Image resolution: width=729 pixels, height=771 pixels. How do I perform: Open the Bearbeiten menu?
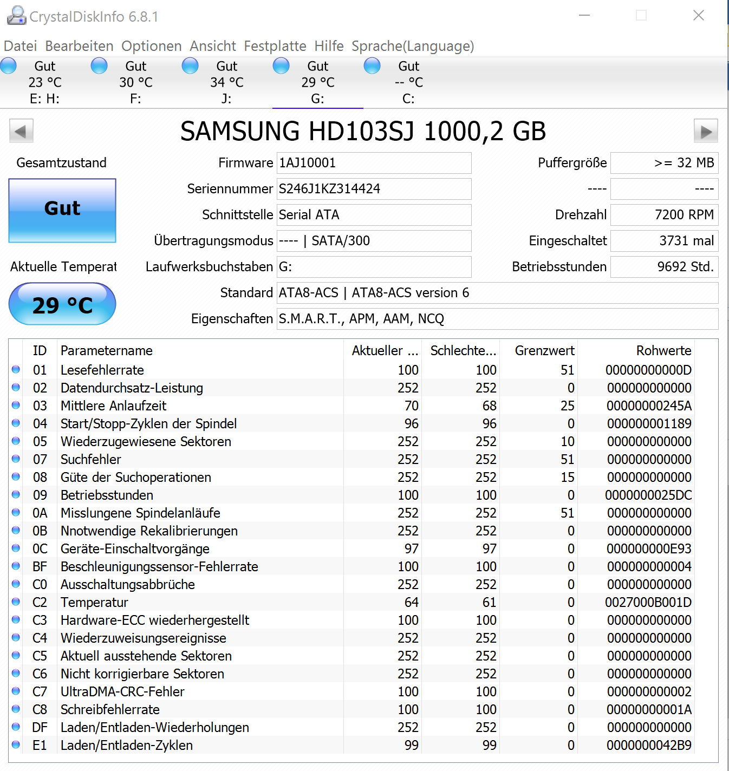pyautogui.click(x=80, y=46)
